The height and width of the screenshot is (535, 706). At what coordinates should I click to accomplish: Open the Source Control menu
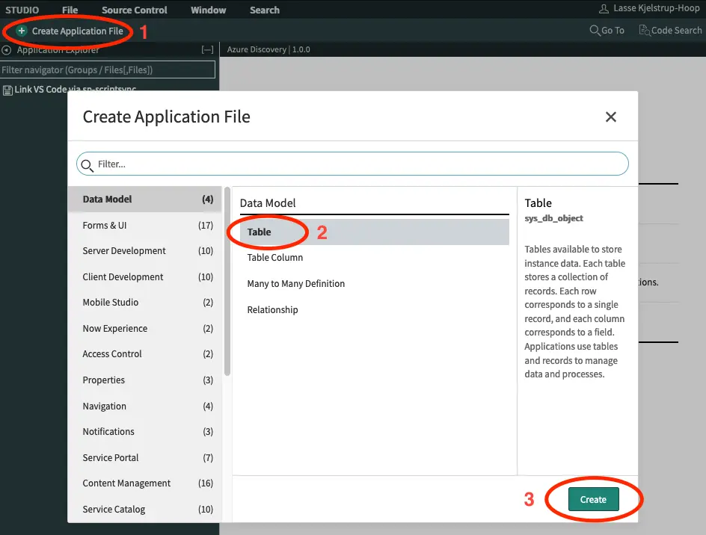point(134,10)
